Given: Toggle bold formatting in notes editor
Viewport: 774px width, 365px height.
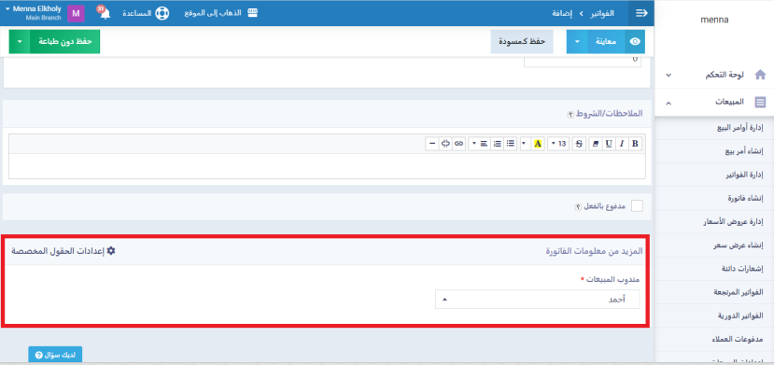Looking at the screenshot, I should [x=635, y=144].
